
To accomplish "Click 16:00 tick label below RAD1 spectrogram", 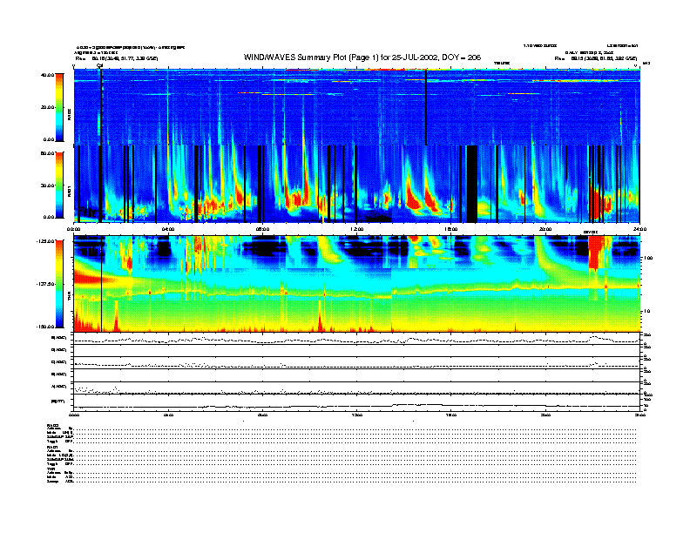I will point(451,229).
